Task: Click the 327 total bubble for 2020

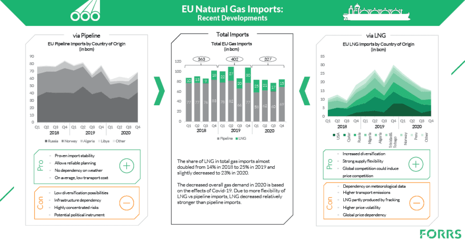Action: (x=267, y=59)
